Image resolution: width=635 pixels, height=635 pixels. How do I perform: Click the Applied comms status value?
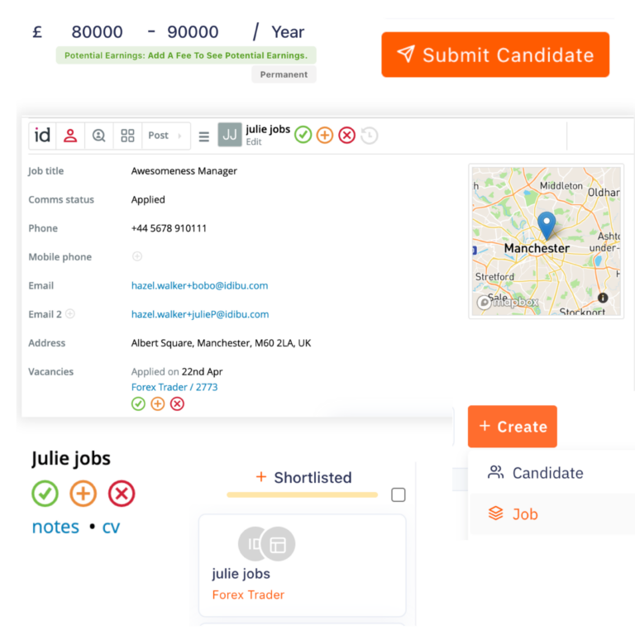click(x=148, y=199)
